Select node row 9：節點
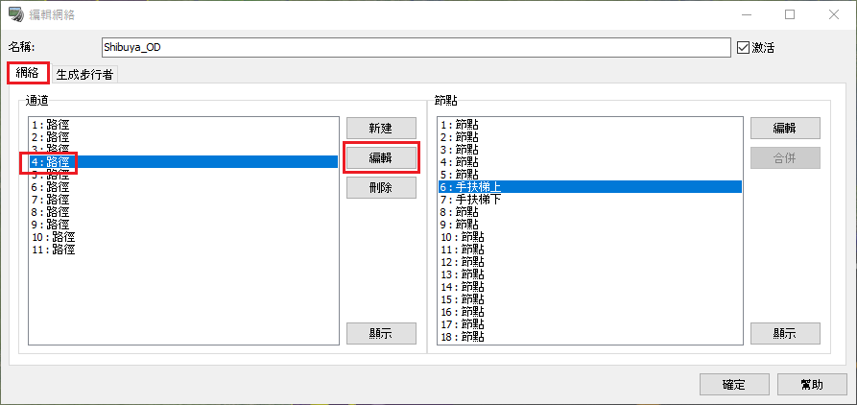This screenshot has height=405, width=857. coord(590,225)
